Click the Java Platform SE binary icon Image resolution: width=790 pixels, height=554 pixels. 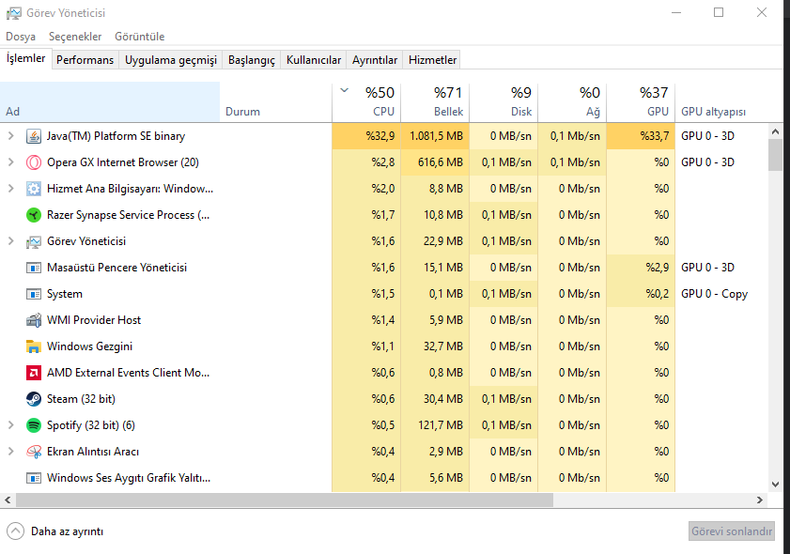34,136
